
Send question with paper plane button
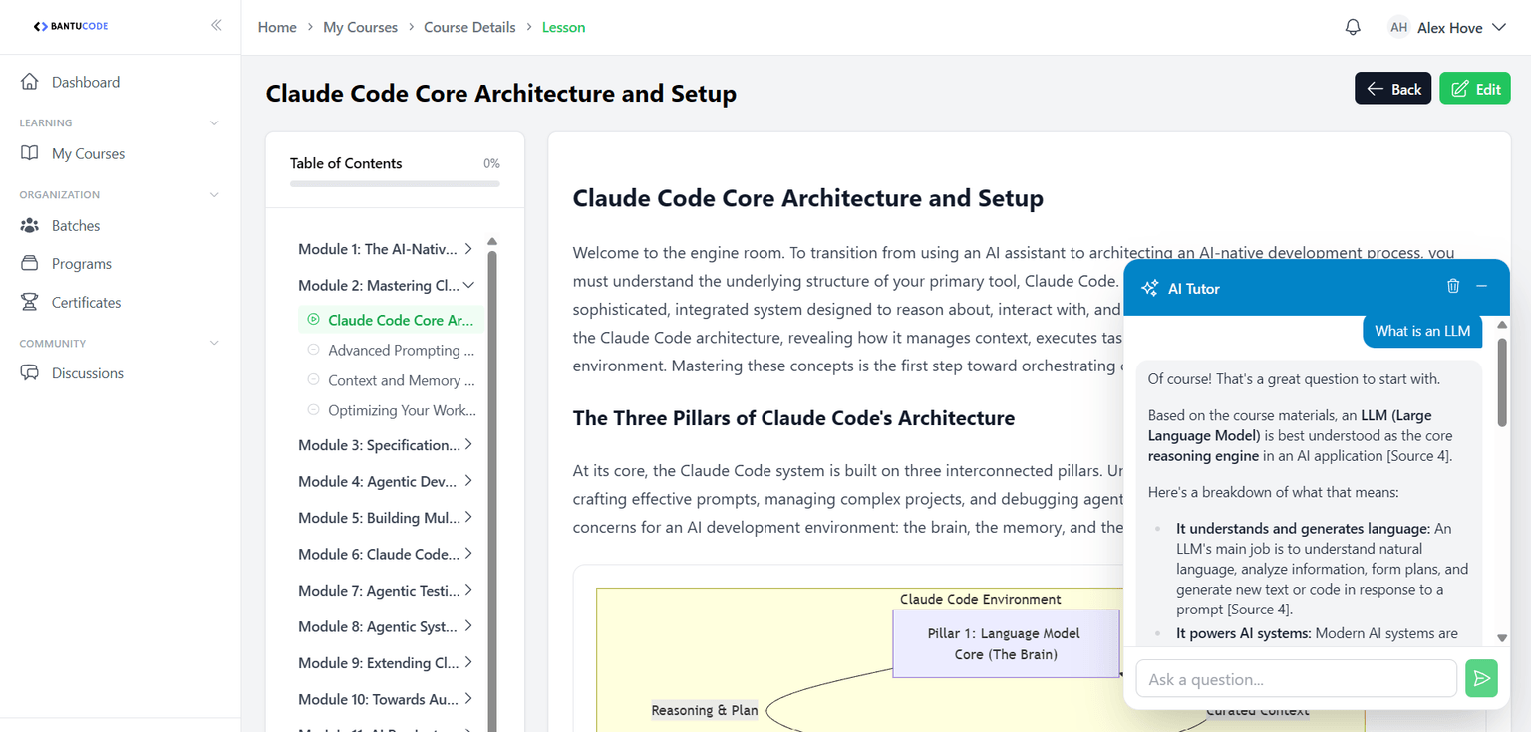pos(1482,679)
